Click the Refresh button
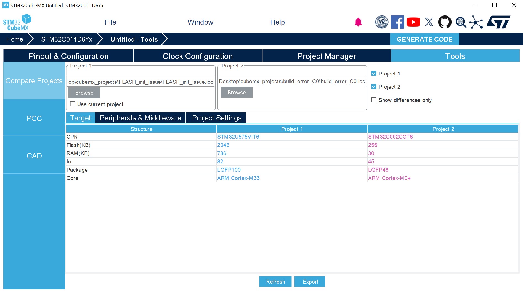 (275, 282)
